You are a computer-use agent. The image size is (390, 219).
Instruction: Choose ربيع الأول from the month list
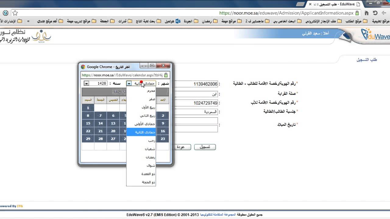(x=141, y=107)
